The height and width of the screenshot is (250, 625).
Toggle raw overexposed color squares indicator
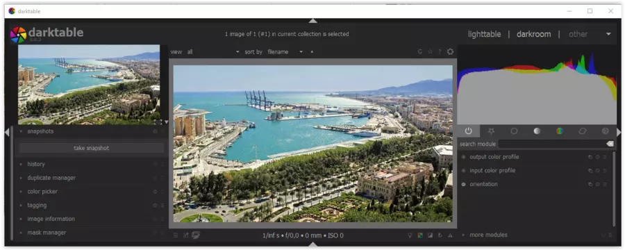click(420, 235)
